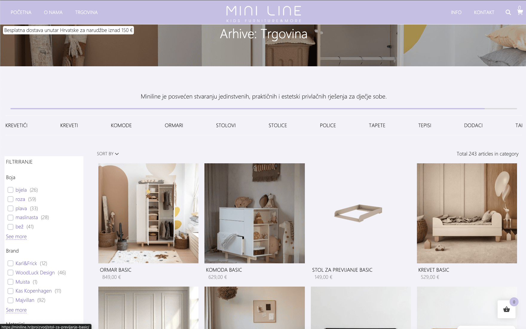Select the Majvillan brand checkbox
Screen dimensions: 526x329
click(x=10, y=300)
